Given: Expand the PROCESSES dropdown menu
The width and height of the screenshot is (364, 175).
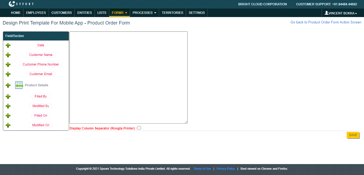Looking at the screenshot, I should (144, 13).
